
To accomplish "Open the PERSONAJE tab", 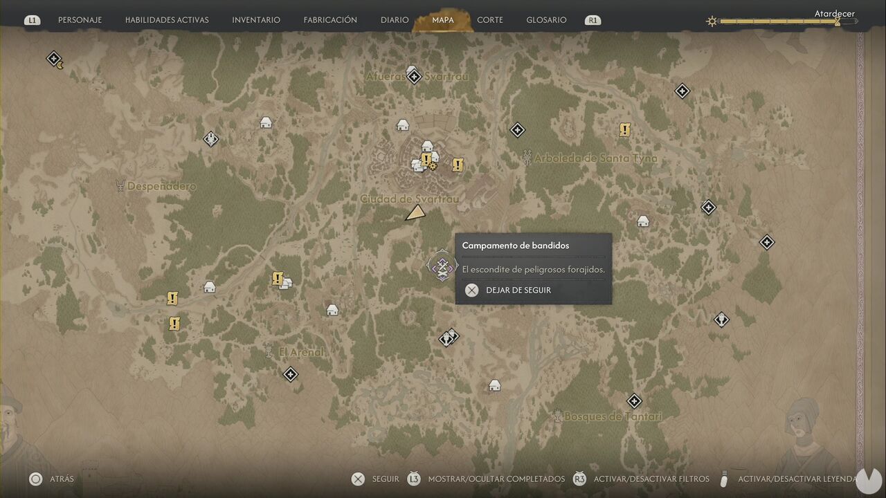I will (x=80, y=20).
